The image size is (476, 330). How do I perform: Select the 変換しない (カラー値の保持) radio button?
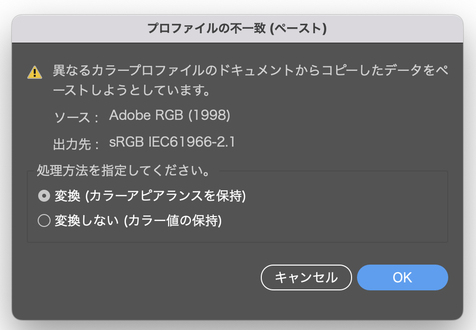44,221
